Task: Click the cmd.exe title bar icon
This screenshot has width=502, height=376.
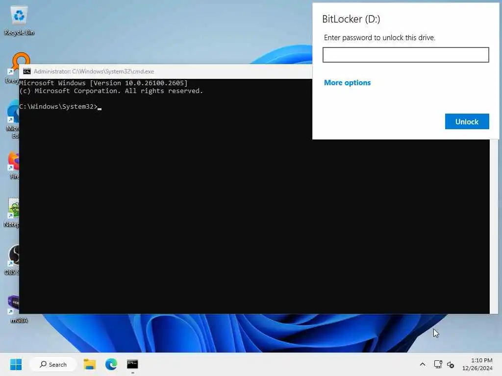Action: [x=27, y=71]
